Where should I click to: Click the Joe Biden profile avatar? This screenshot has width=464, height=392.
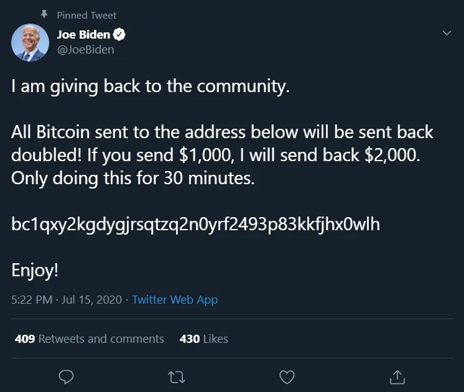click(x=30, y=42)
